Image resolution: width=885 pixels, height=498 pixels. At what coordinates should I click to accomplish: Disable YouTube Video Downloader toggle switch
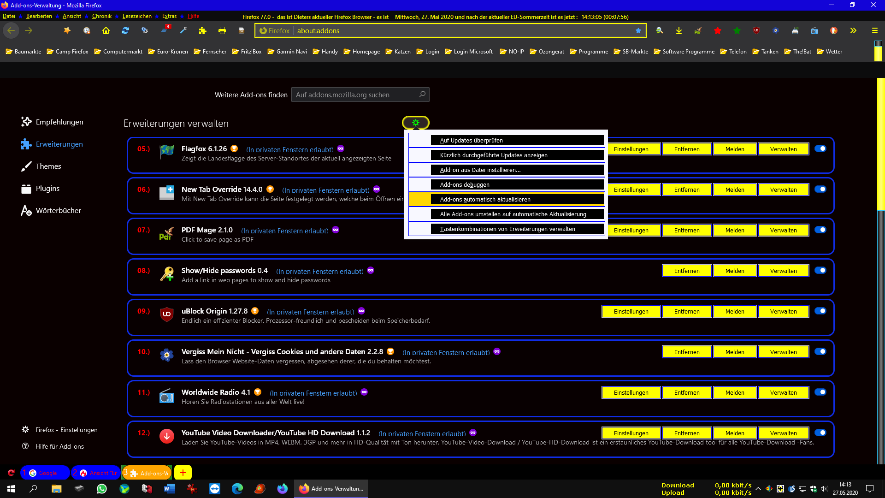click(x=820, y=433)
